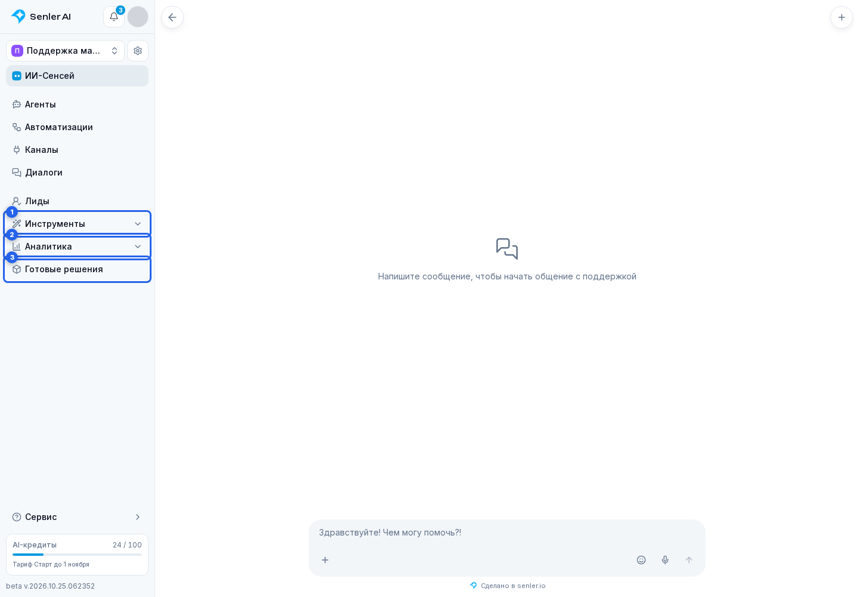
Task: Expand the Аналитика section chevron
Action: tap(138, 247)
